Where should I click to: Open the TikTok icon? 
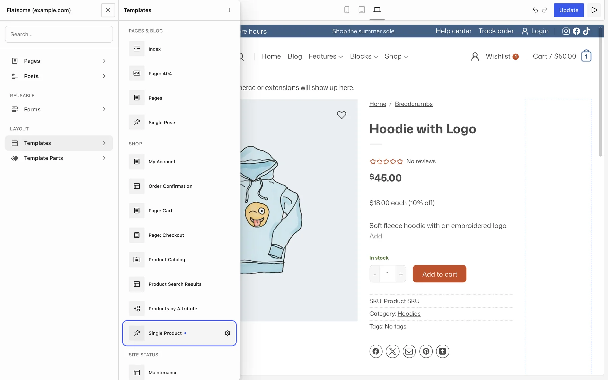[x=586, y=31]
